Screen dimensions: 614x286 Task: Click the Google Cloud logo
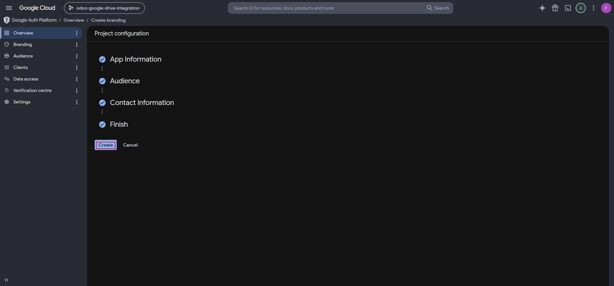point(37,8)
